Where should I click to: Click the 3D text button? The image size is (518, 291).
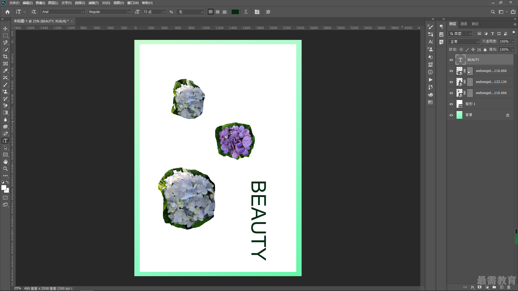point(268,12)
